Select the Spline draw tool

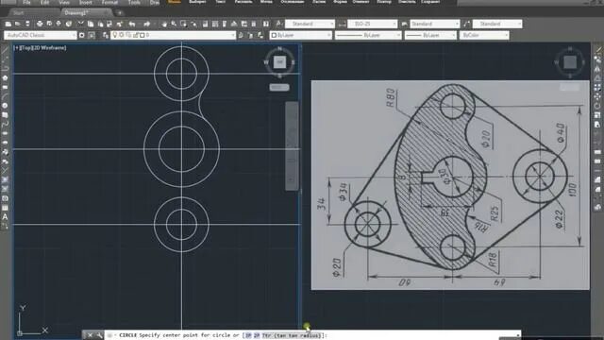coord(5,124)
